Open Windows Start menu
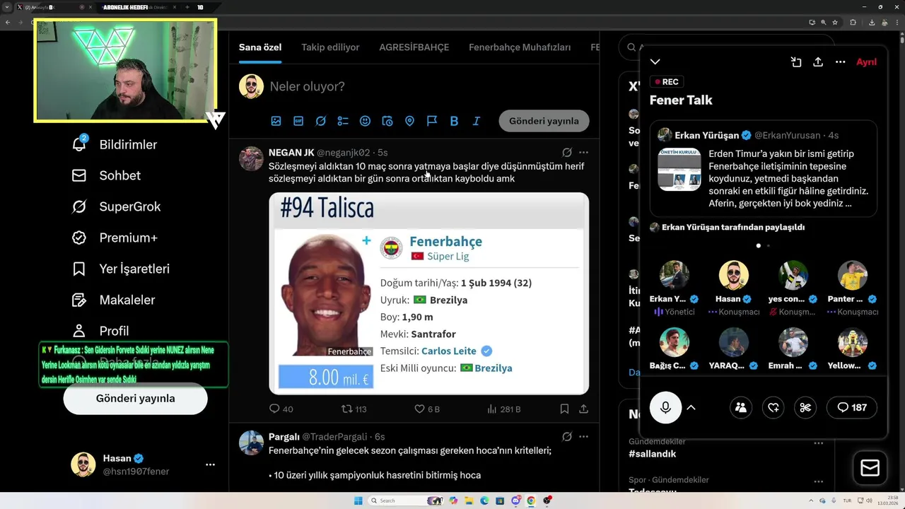 (x=358, y=501)
